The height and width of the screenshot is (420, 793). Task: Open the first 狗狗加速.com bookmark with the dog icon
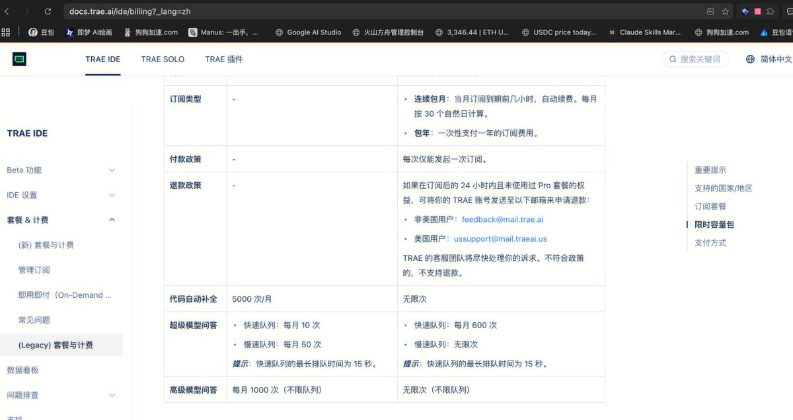151,32
